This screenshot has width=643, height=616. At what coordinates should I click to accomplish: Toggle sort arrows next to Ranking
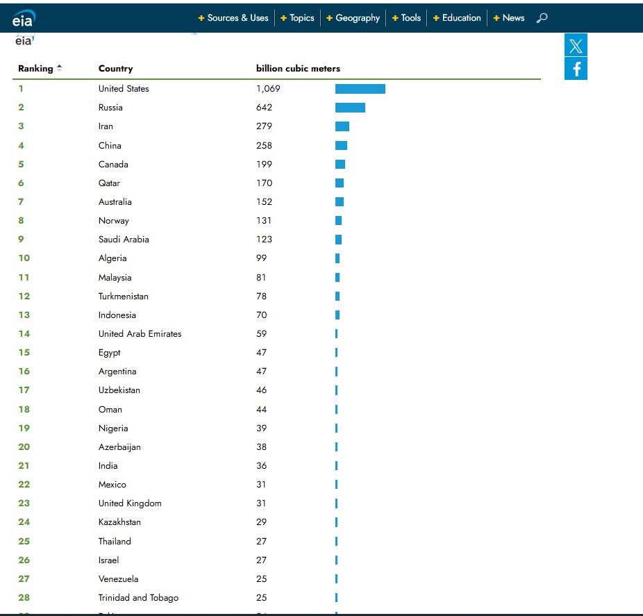point(60,68)
